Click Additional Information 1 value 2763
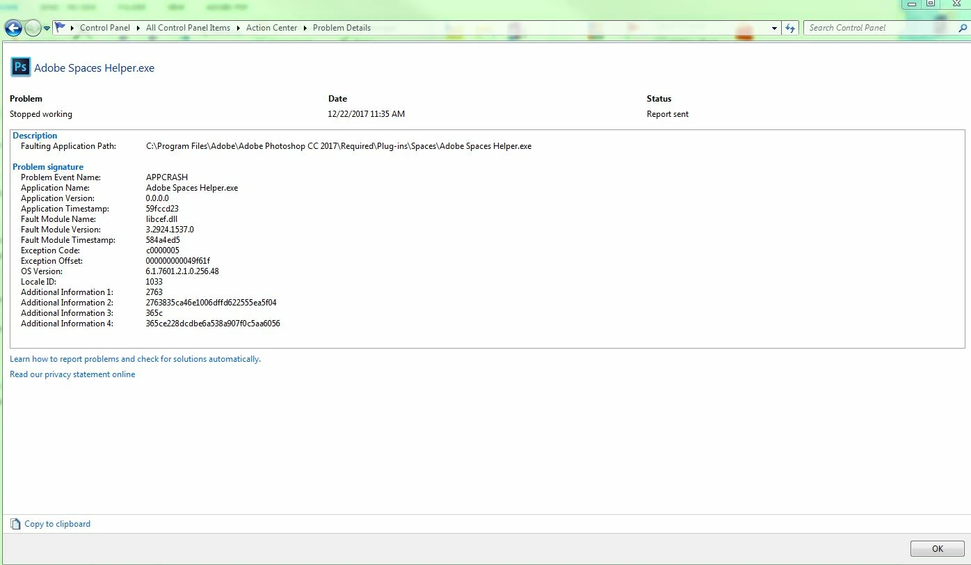Viewport: 971px width, 565px height. point(154,292)
